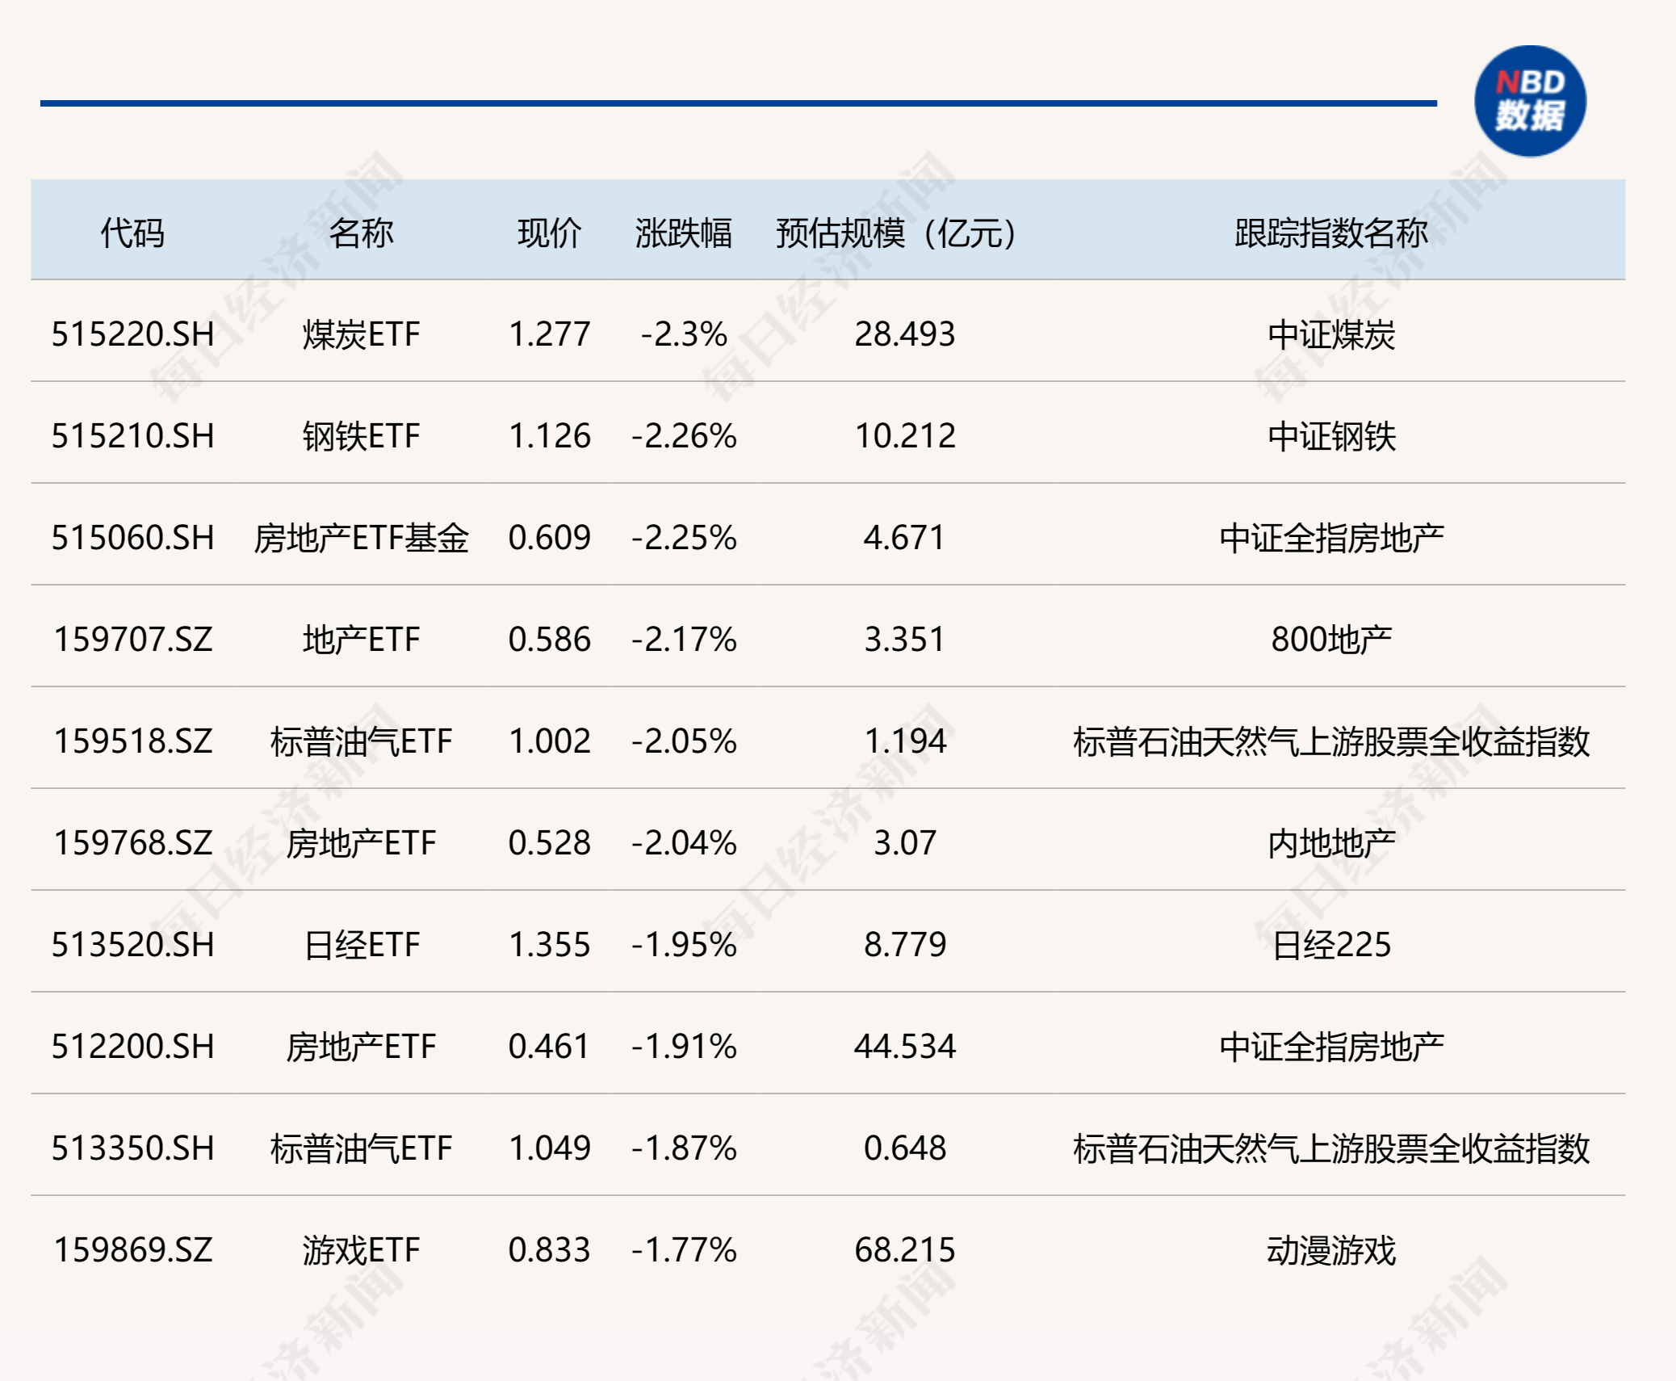Click price value 0.609

[x=550, y=538]
